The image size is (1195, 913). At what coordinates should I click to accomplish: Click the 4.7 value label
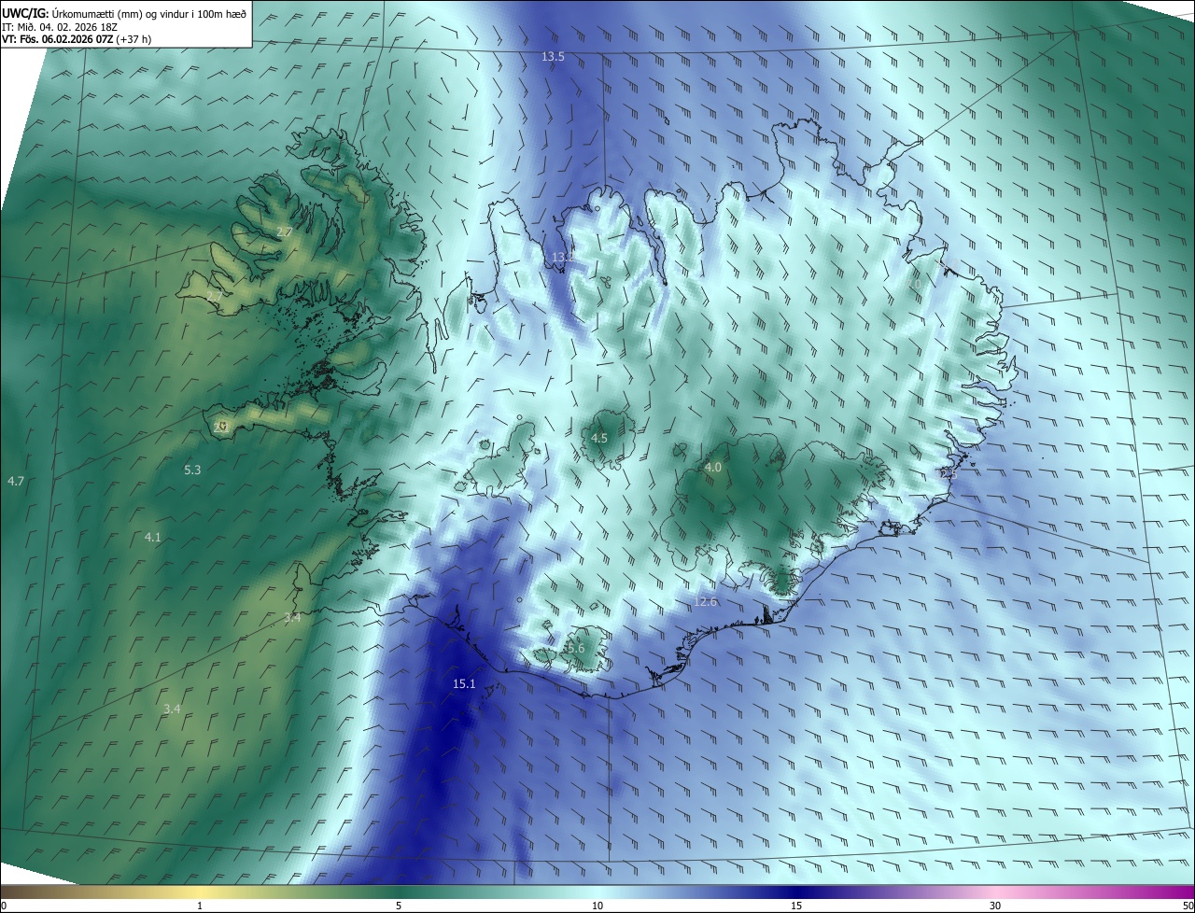click(16, 481)
